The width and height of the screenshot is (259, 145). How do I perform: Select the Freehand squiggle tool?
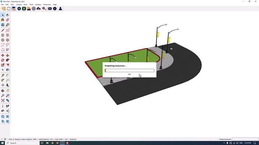click(x=7, y=31)
